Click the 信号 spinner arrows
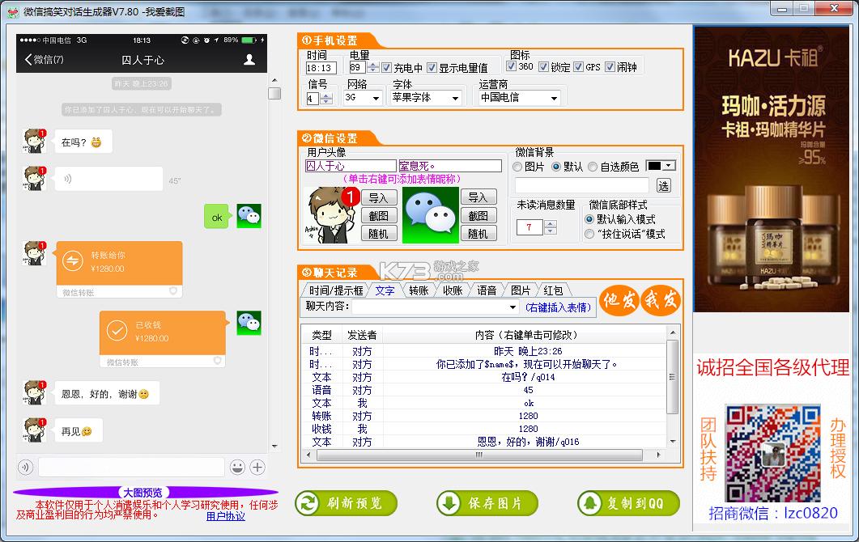 (326, 99)
